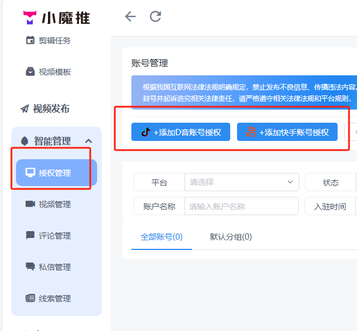
Task: Click the 入驻时间 filter label
Action: point(330,206)
